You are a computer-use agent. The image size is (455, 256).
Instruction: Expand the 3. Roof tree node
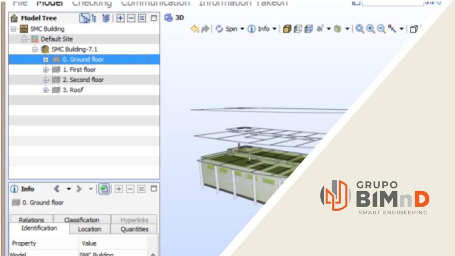click(45, 90)
